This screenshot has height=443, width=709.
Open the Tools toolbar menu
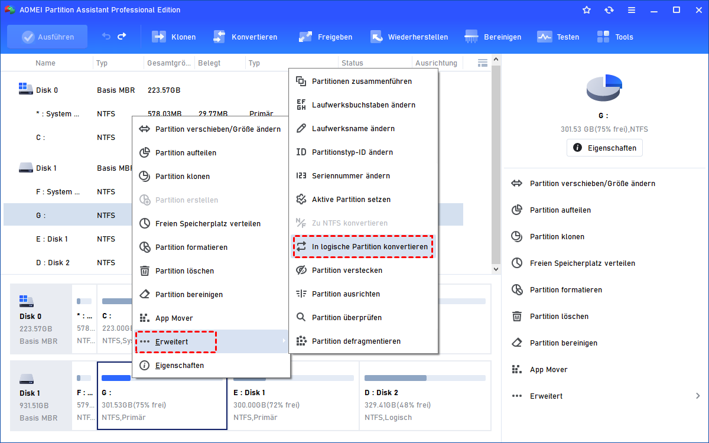coord(614,37)
